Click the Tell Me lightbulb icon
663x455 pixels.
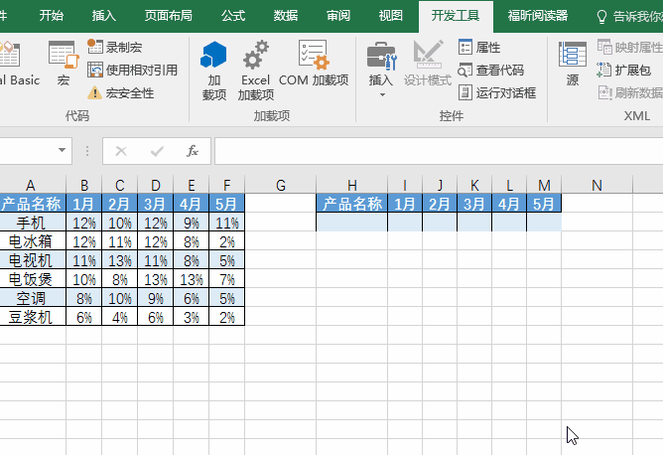click(x=601, y=17)
